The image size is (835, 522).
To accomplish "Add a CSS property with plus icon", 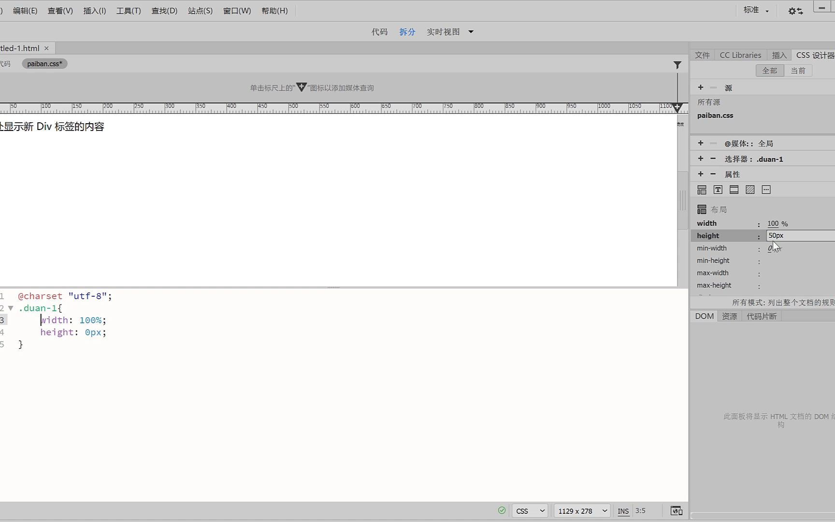I will (701, 174).
